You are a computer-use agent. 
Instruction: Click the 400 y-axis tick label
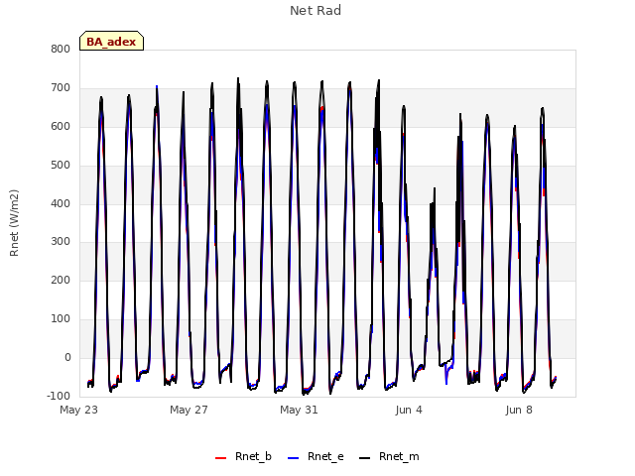(61, 203)
